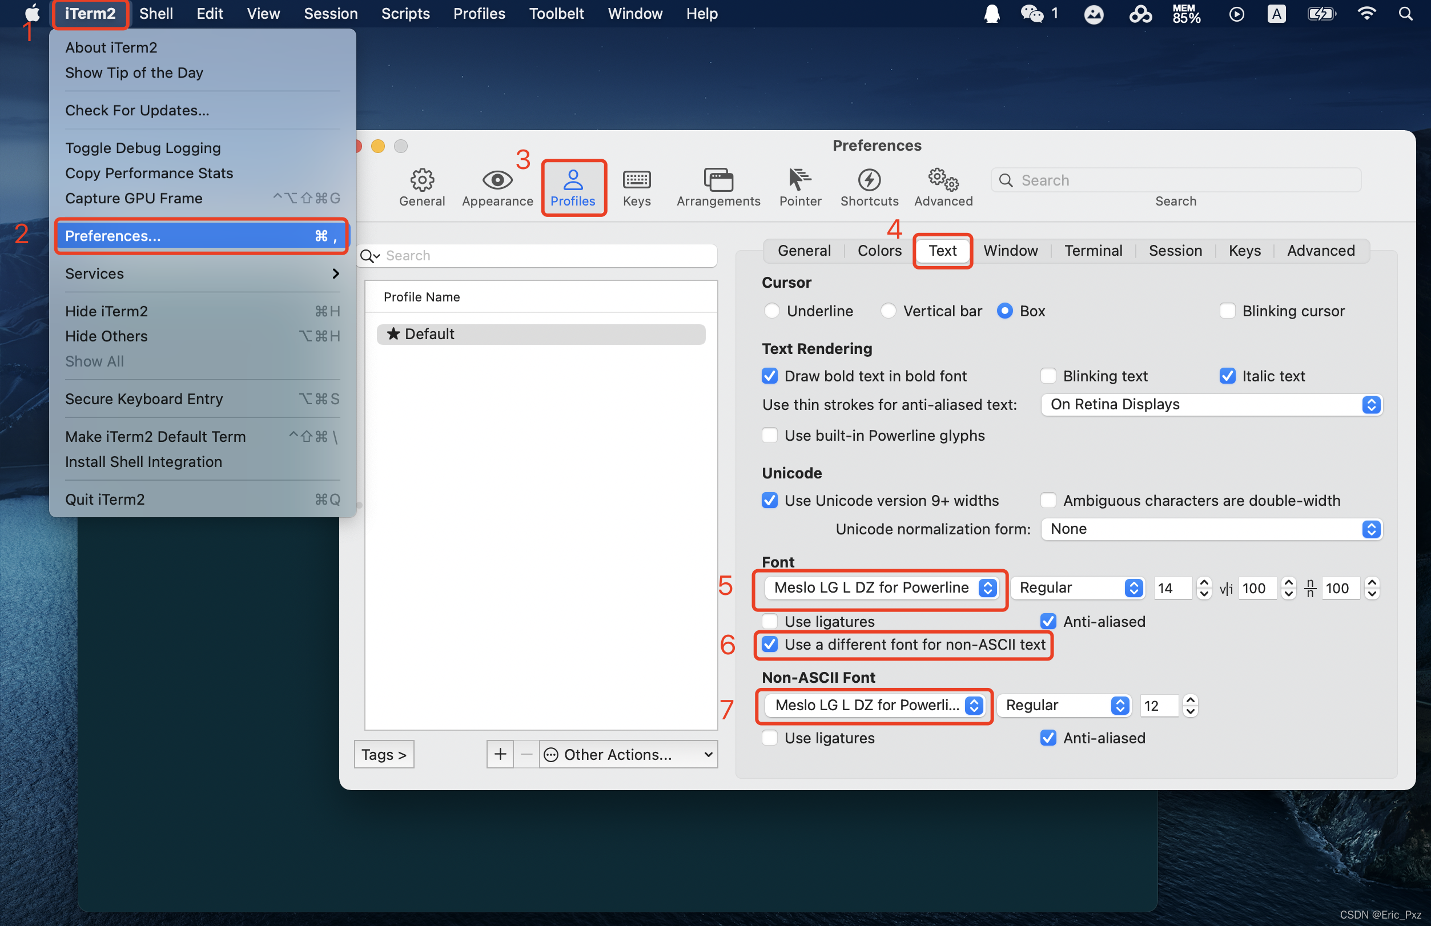
Task: Remove profile with minus button
Action: click(526, 754)
